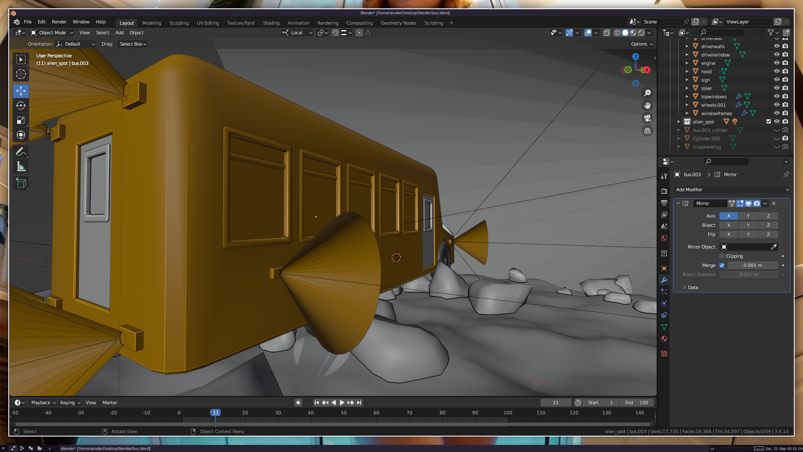Image resolution: width=803 pixels, height=452 pixels.
Task: Select the Scale tool
Action: tap(21, 121)
